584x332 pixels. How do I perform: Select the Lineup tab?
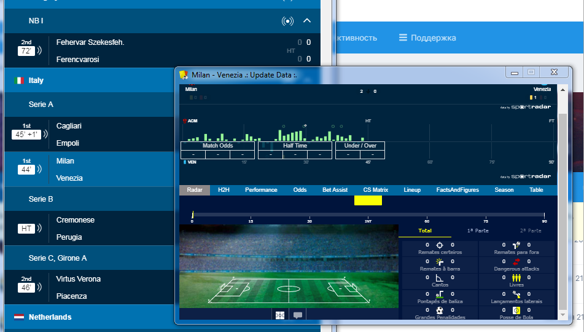click(x=412, y=190)
